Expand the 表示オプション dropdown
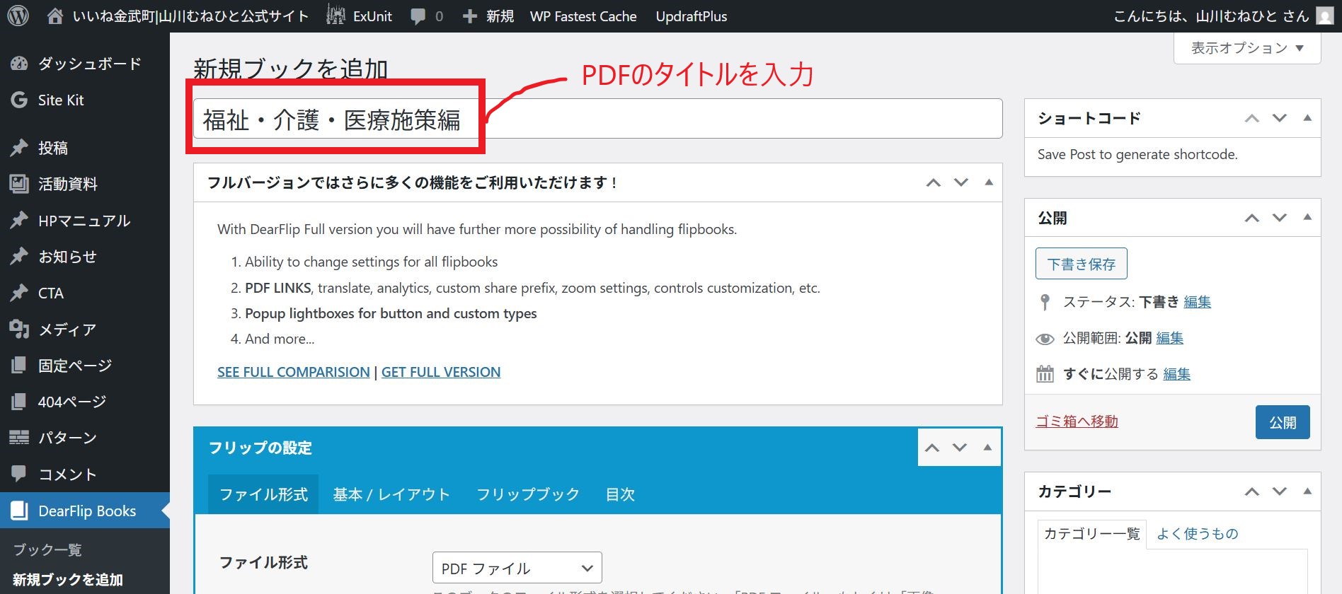1342x594 pixels. tap(1246, 48)
